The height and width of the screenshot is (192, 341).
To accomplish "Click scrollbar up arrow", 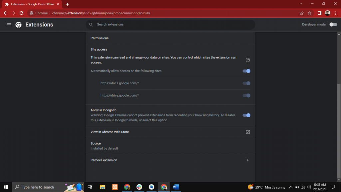I will (339, 34).
